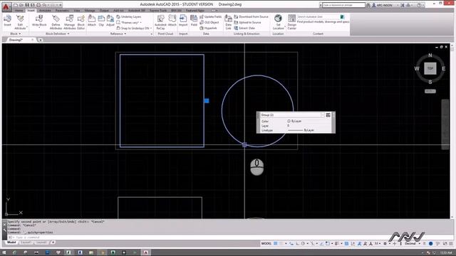Select the Clip reference tool
The image size is (456, 256).
click(101, 21)
